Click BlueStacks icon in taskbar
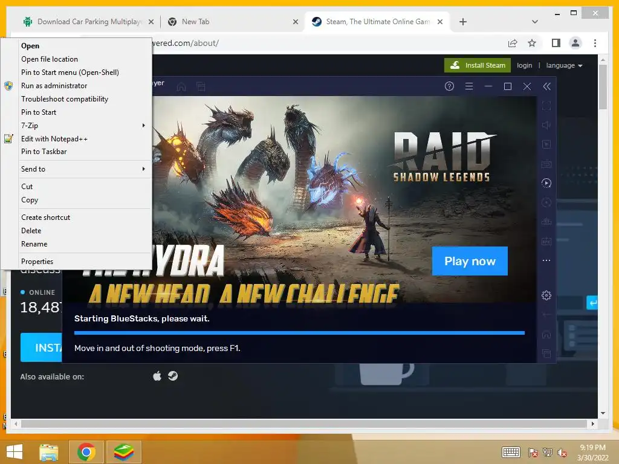 coord(124,452)
